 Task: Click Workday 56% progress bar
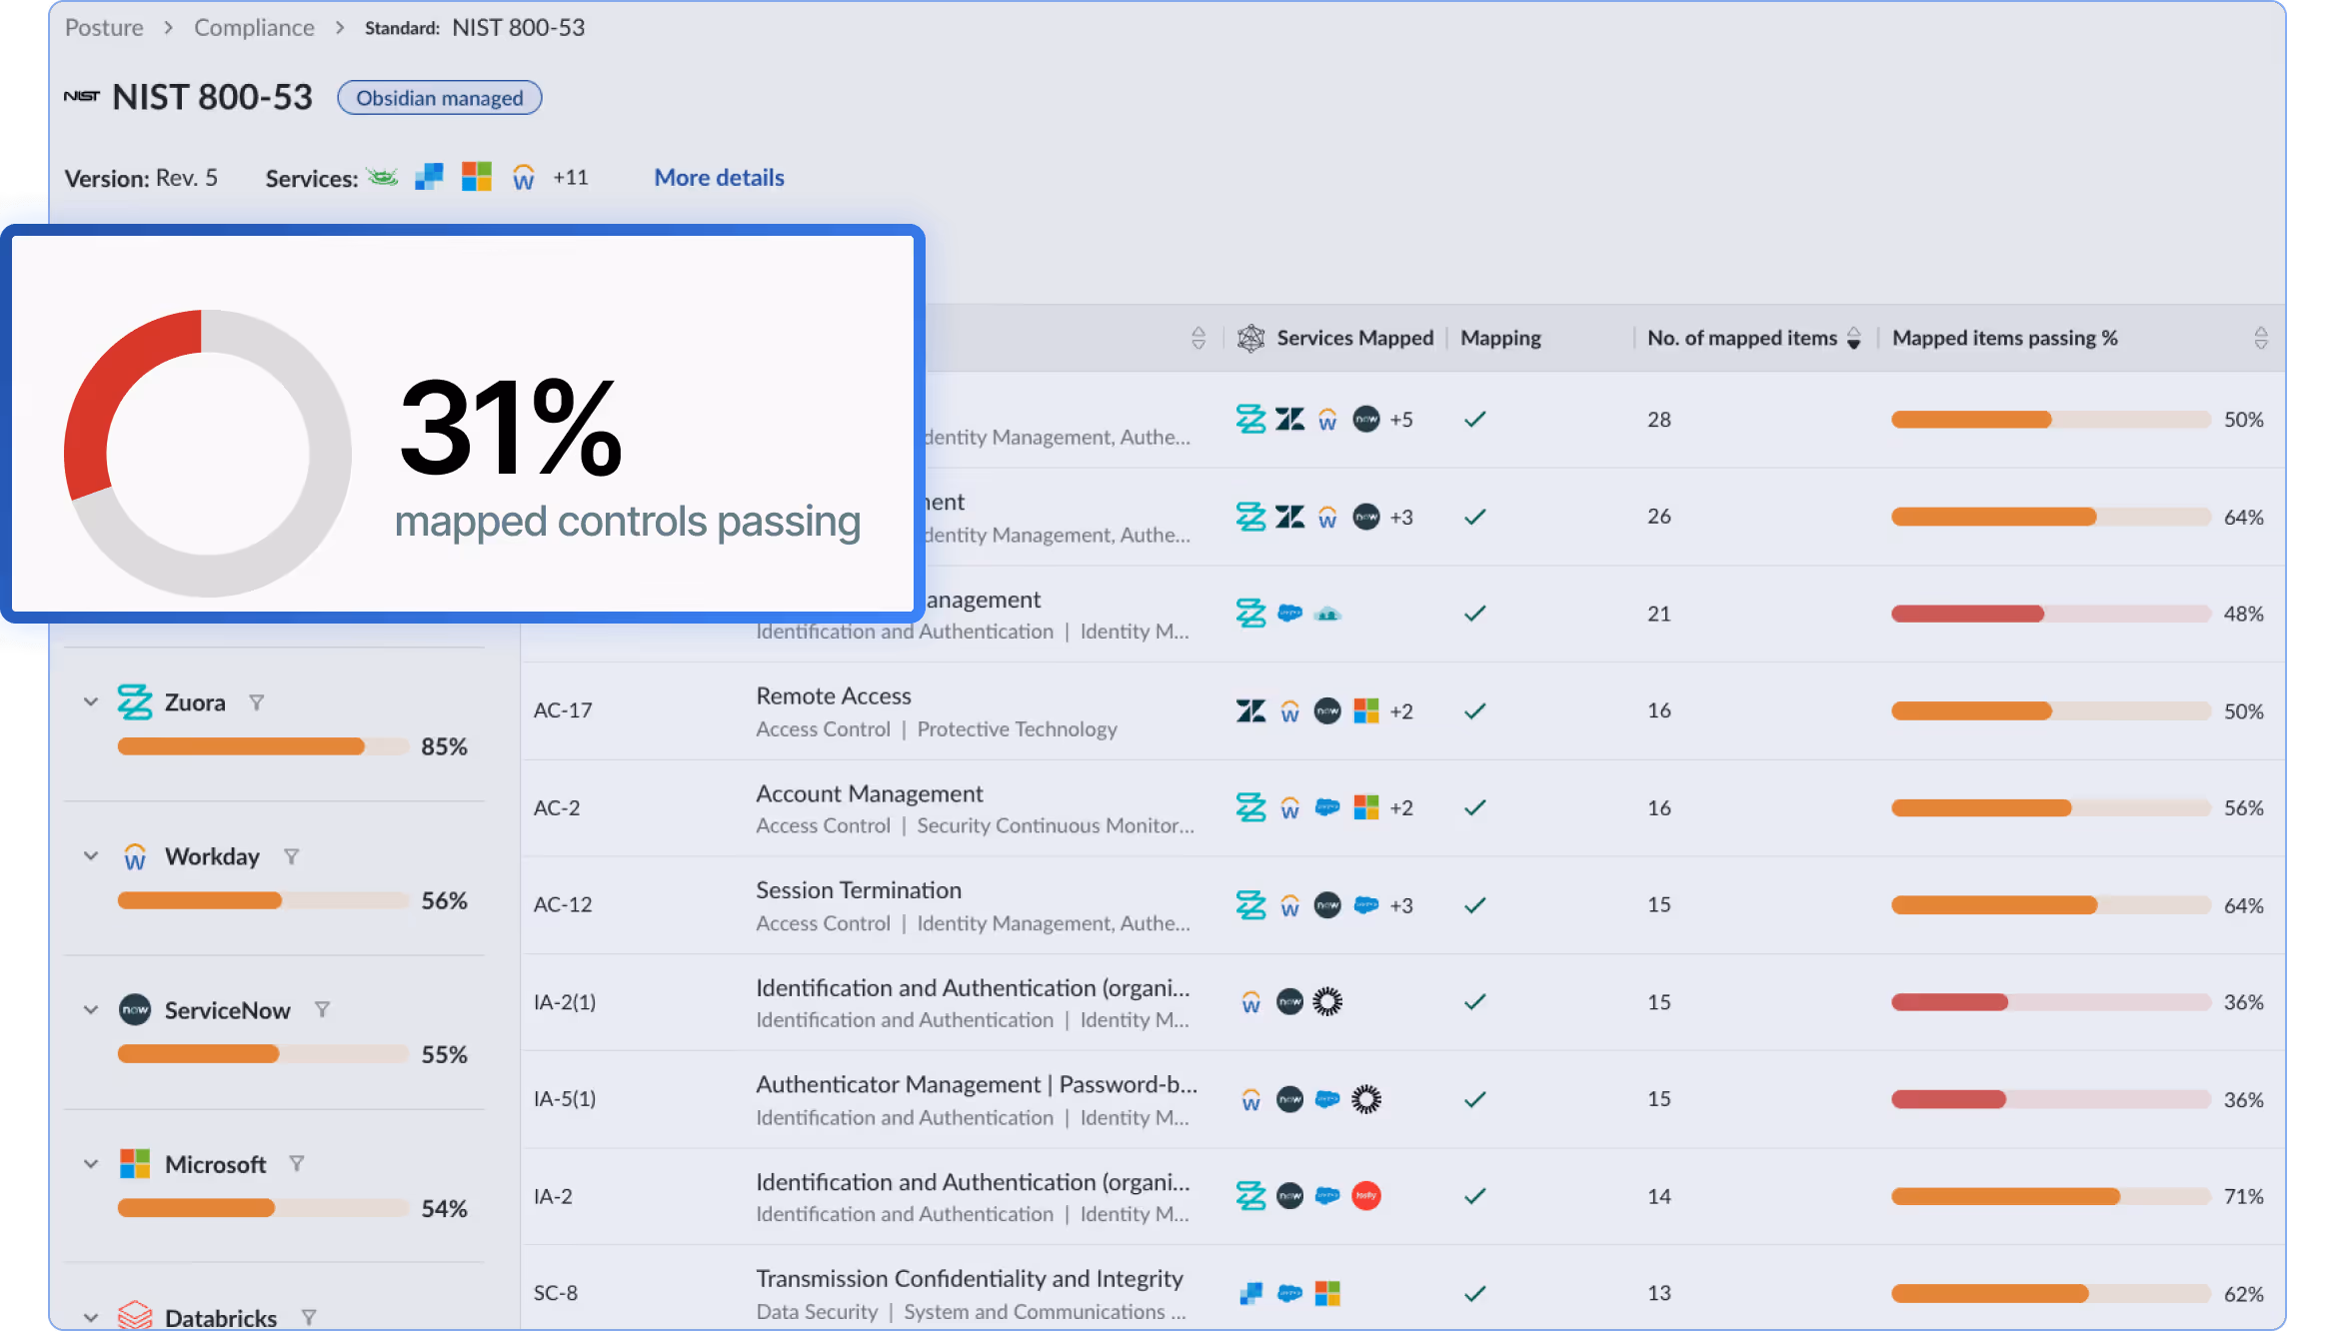tap(263, 900)
